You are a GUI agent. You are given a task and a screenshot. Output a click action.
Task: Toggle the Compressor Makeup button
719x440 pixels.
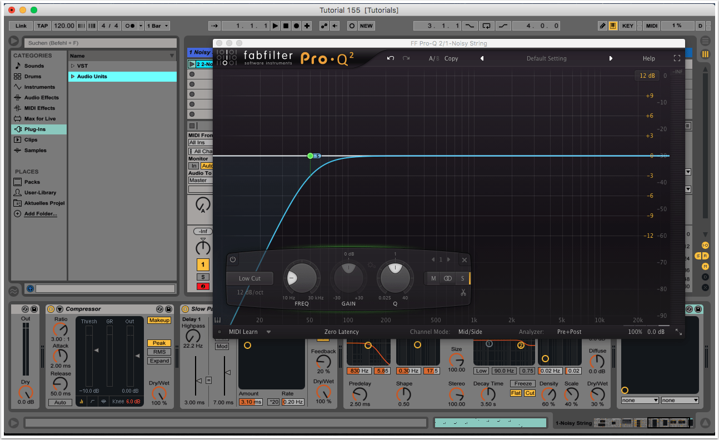coord(159,321)
